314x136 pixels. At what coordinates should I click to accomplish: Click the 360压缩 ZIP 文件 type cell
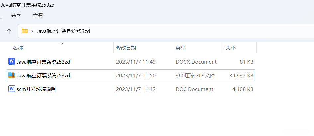pos(195,75)
